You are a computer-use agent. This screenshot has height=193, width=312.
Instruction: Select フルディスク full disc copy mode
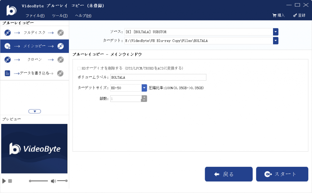point(34,33)
